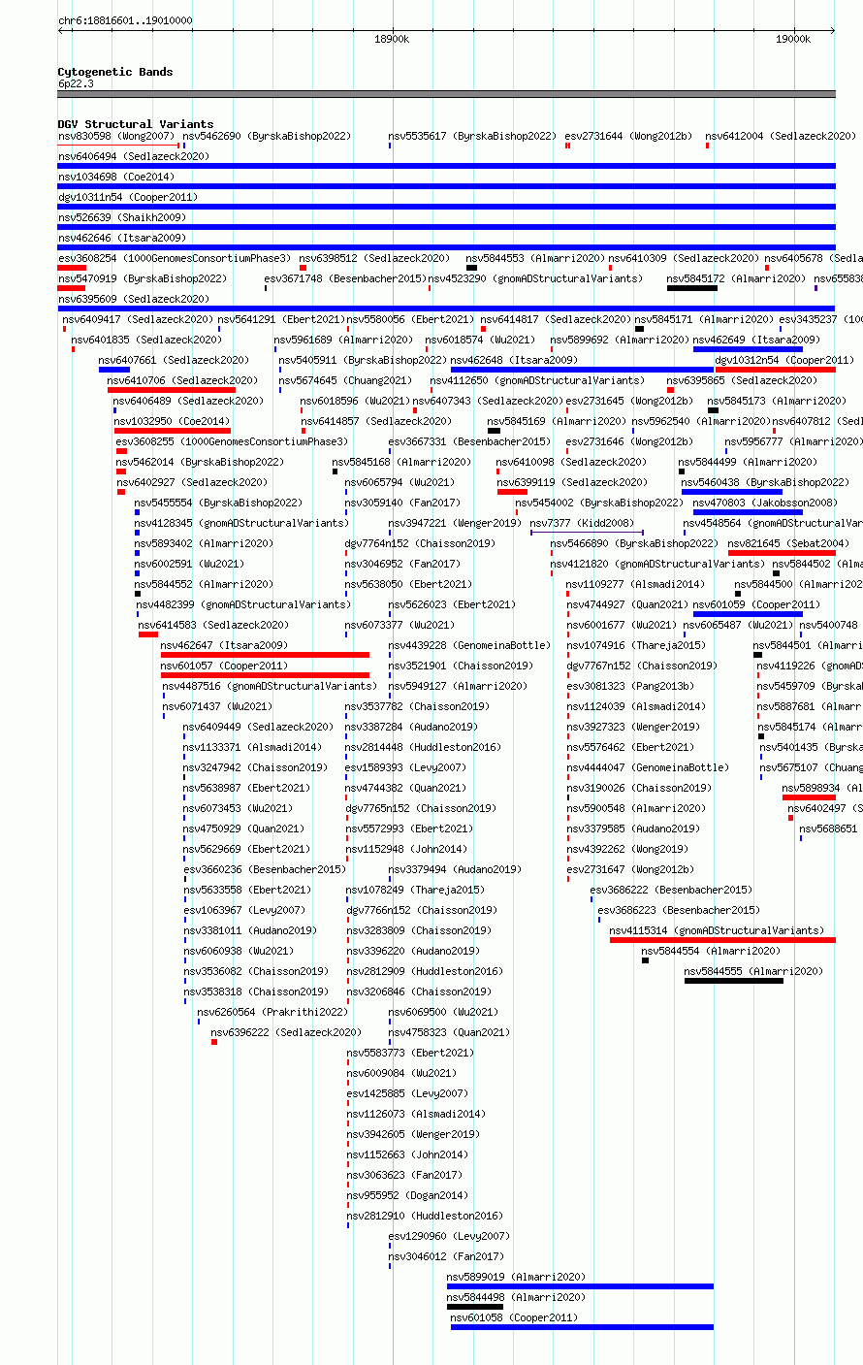Click the purple nsv7377 (Kidd2008) interval glyph

587,532
